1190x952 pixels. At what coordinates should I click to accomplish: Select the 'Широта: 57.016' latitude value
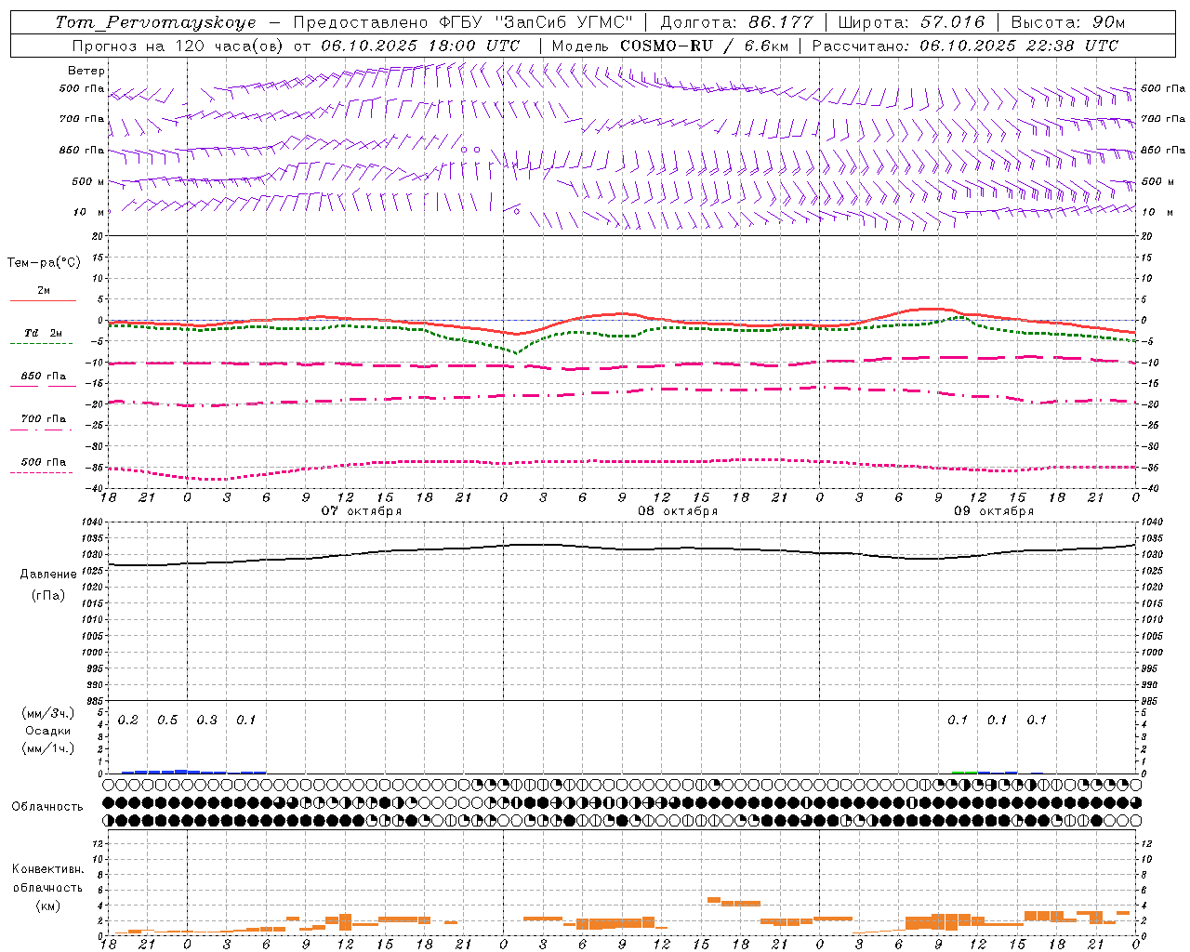(x=910, y=22)
